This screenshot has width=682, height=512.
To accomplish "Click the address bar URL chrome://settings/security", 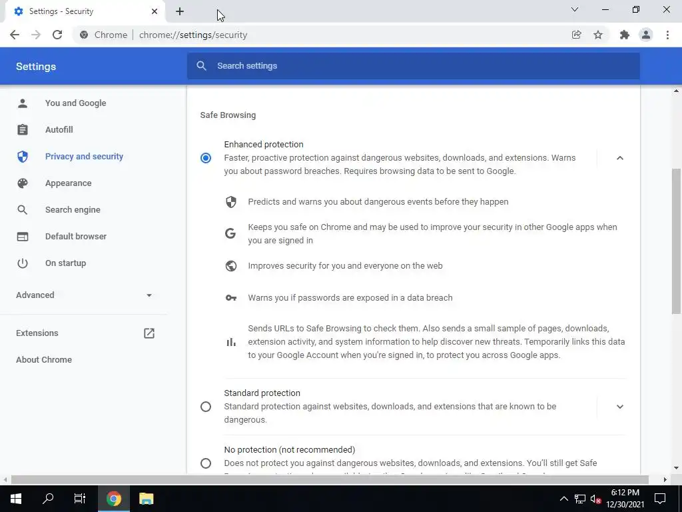I will (193, 35).
